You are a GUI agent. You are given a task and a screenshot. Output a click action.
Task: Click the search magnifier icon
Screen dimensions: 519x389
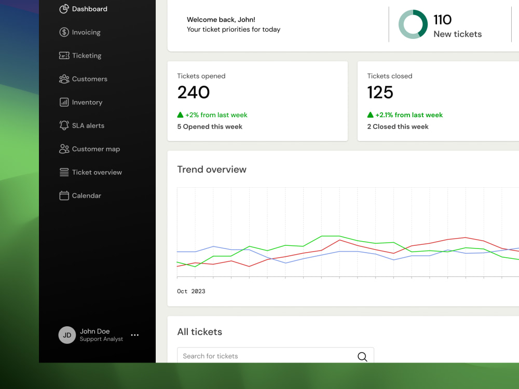click(x=362, y=357)
